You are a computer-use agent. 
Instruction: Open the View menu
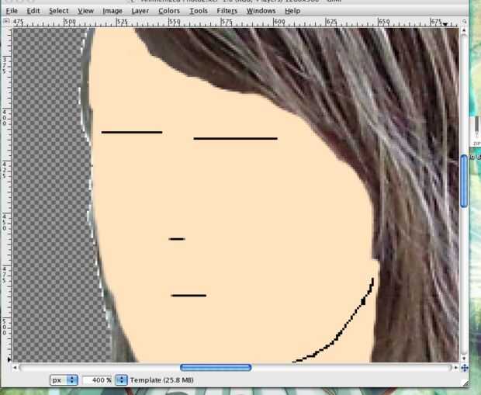pos(85,11)
